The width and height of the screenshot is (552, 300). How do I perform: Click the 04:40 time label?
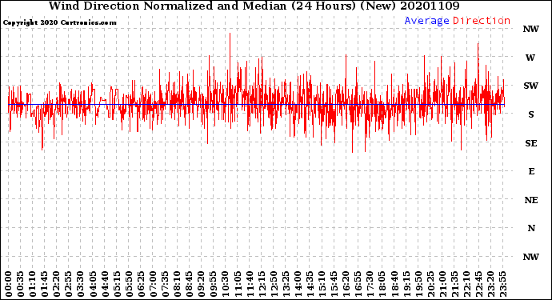(x=105, y=284)
